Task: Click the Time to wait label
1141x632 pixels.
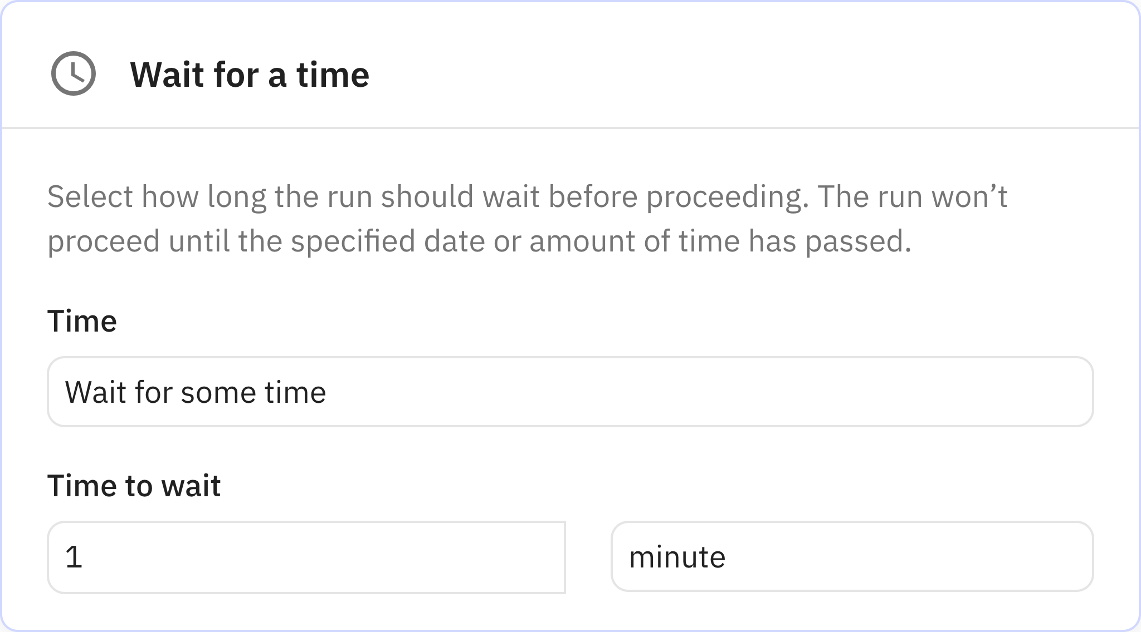Action: click(134, 485)
